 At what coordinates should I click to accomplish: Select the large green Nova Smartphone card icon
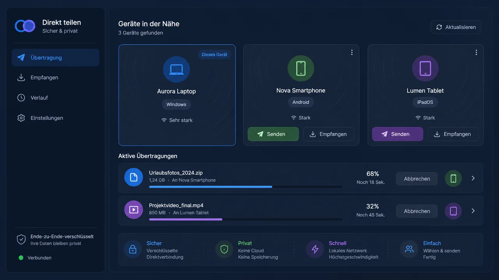click(x=301, y=68)
